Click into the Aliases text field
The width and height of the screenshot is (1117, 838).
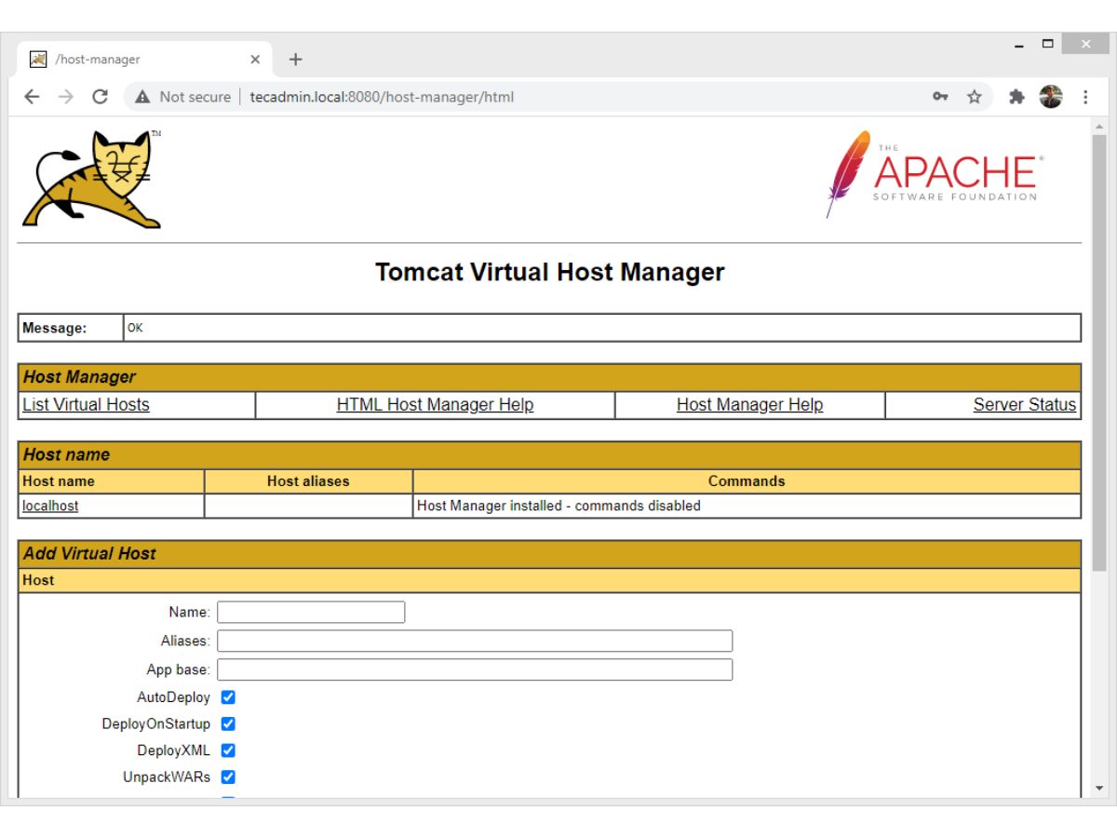pos(475,641)
